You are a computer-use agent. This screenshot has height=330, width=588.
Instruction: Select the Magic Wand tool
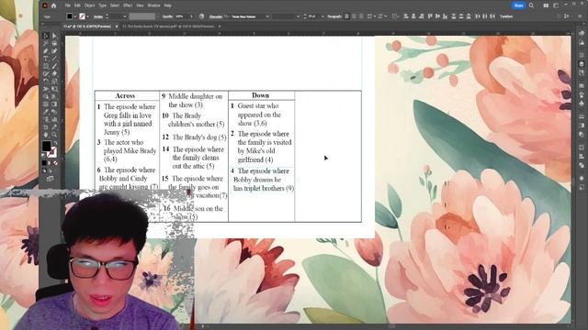click(46, 43)
